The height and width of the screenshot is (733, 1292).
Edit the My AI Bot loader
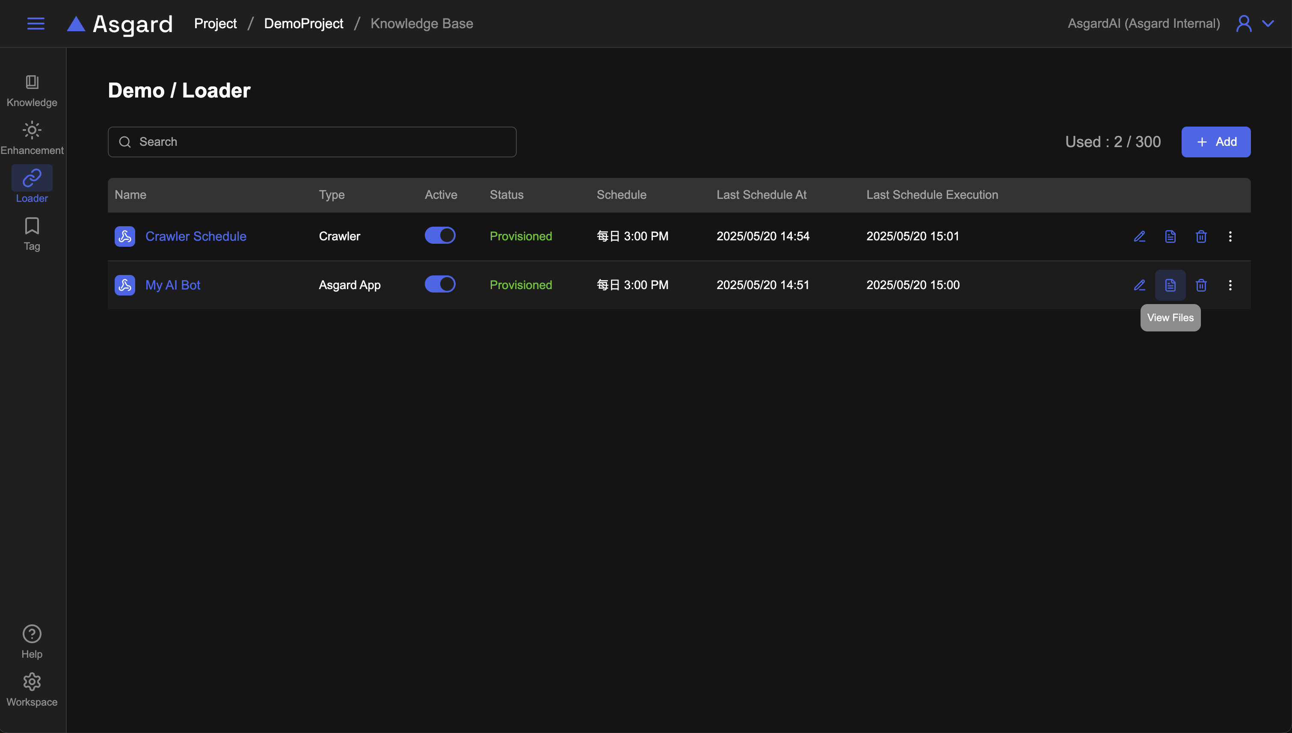coord(1139,285)
